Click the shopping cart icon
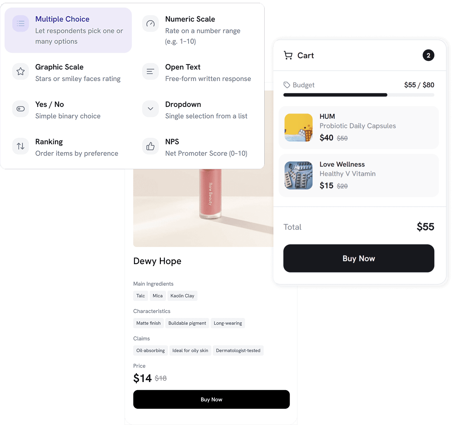453x425 pixels. (x=288, y=55)
